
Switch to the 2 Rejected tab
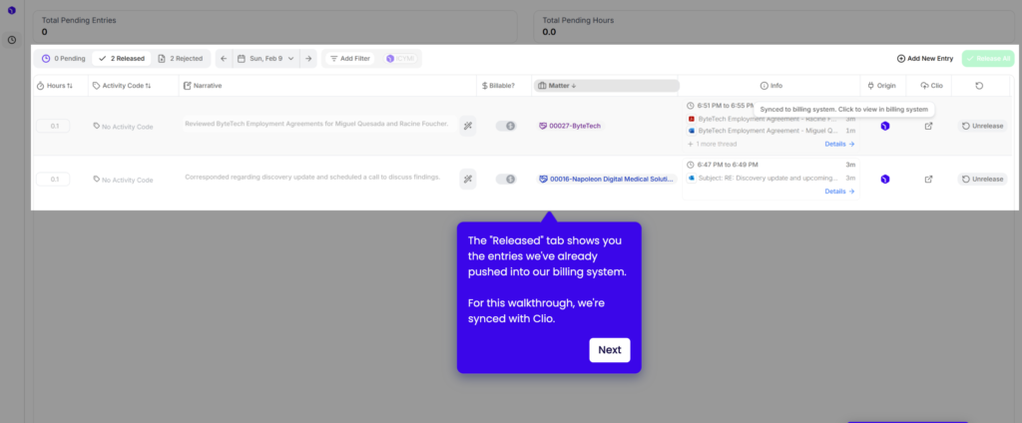(x=181, y=59)
